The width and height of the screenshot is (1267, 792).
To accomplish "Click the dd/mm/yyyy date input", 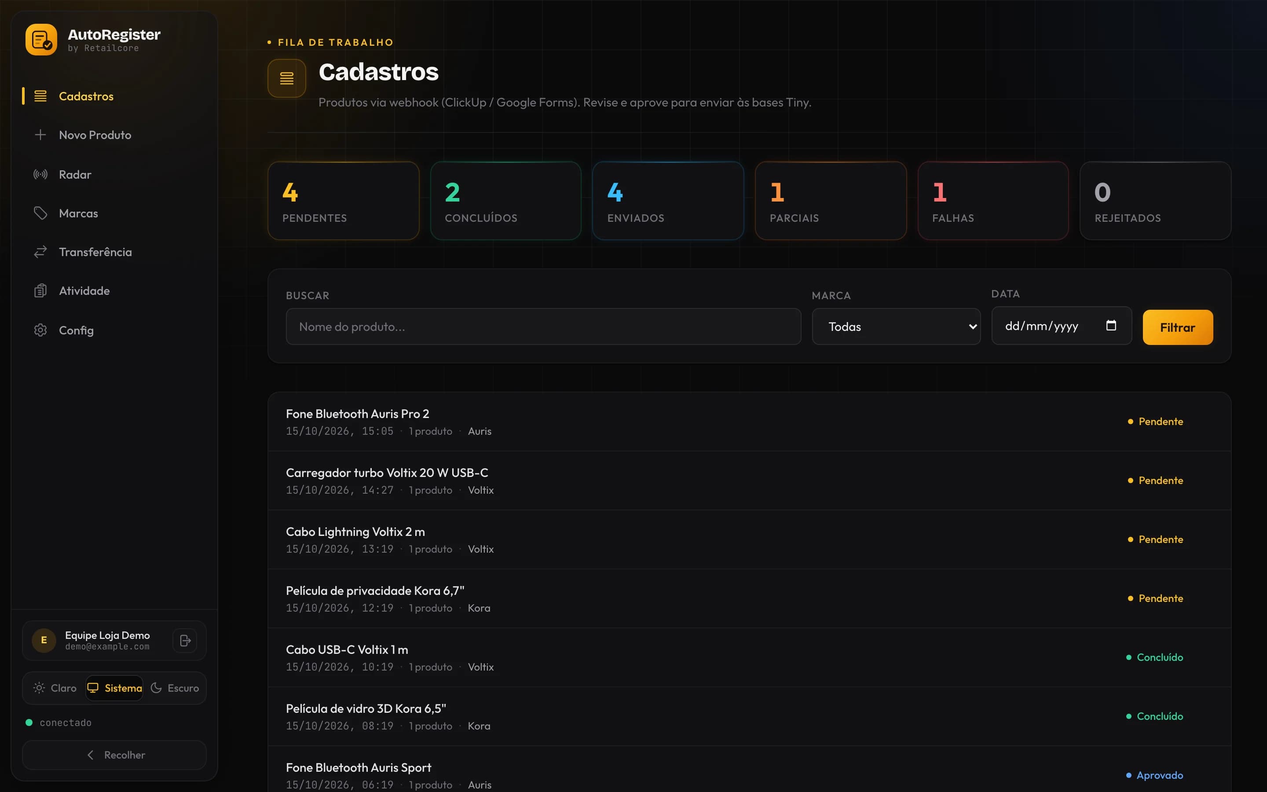I will click(1062, 326).
